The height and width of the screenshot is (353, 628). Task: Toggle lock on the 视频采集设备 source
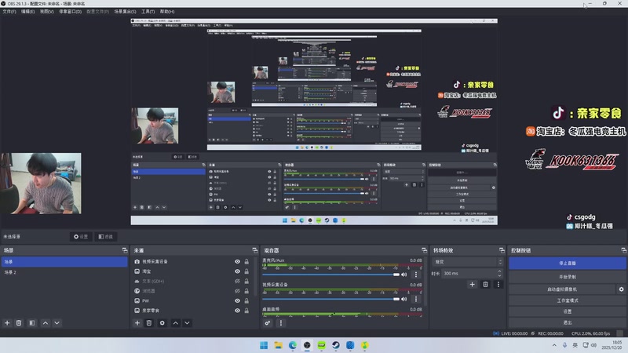click(x=246, y=261)
